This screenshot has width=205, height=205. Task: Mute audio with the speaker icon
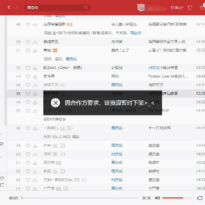point(157,198)
